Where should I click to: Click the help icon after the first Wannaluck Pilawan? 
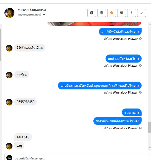pos(140,39)
